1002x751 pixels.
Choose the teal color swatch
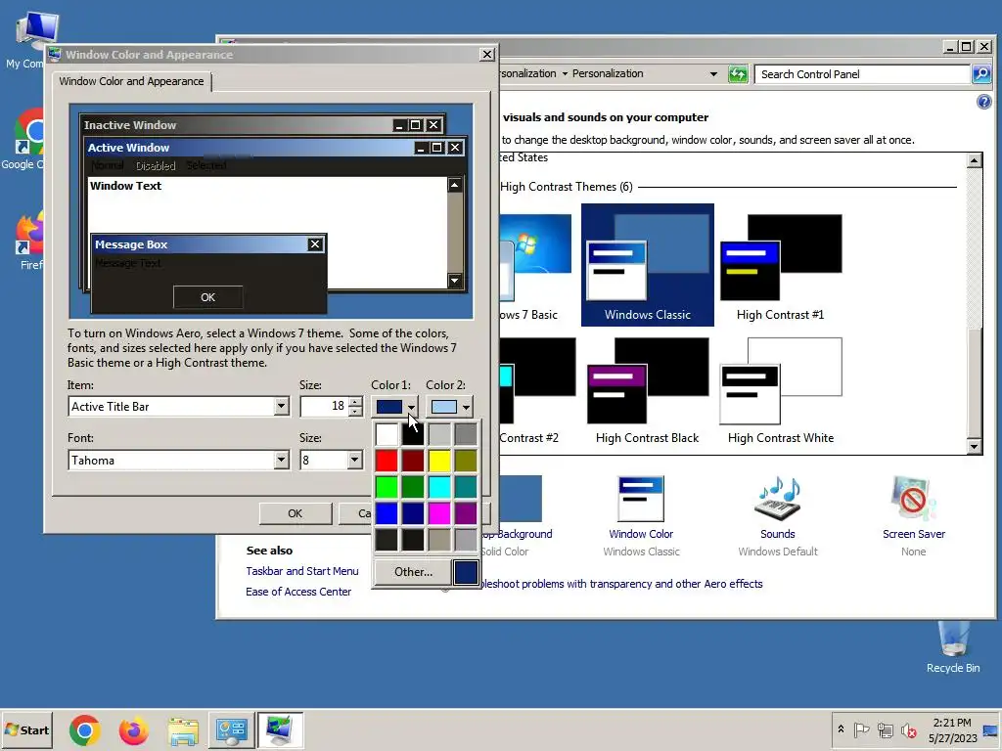[x=466, y=487]
